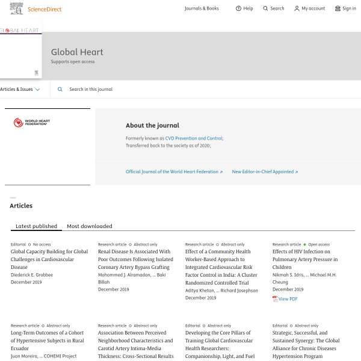This screenshot has width=361, height=361.
Task: Switch to Most downloaded tab
Action: pos(89,226)
